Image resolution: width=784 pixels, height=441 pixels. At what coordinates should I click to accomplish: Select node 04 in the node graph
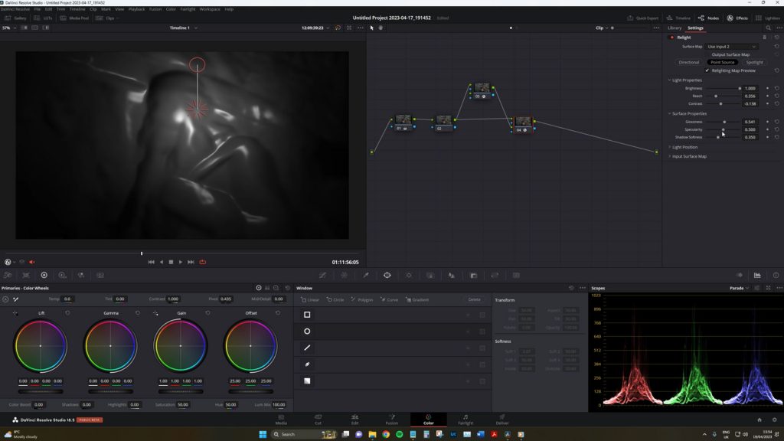tap(523, 123)
